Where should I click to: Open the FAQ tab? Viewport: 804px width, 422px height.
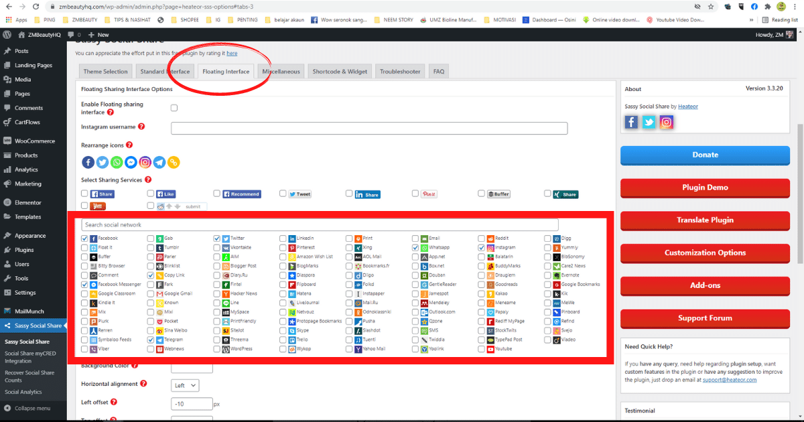pos(438,72)
